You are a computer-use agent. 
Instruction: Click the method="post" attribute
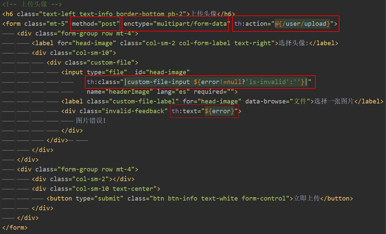pyautogui.click(x=96, y=24)
